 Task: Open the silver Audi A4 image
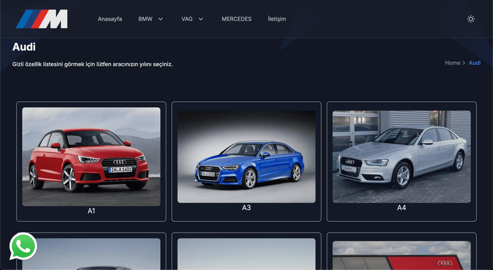pos(401,157)
